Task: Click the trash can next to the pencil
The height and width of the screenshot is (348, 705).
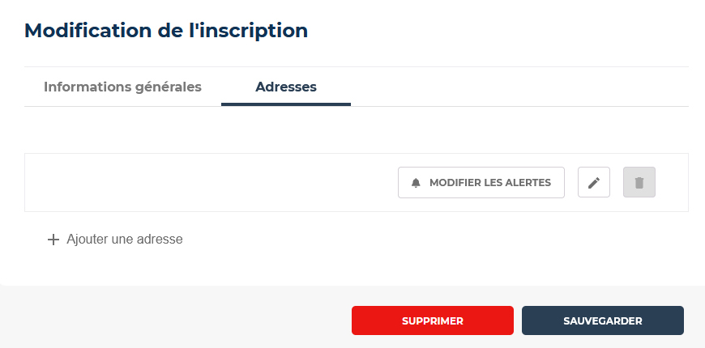Action: tap(639, 182)
